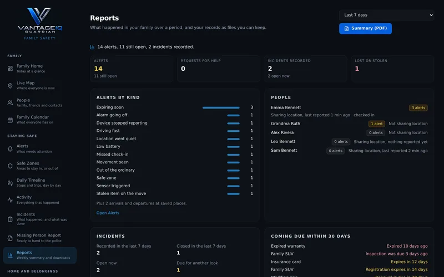The height and width of the screenshot is (277, 444).
Task: Open the People section
Action: click(x=39, y=102)
